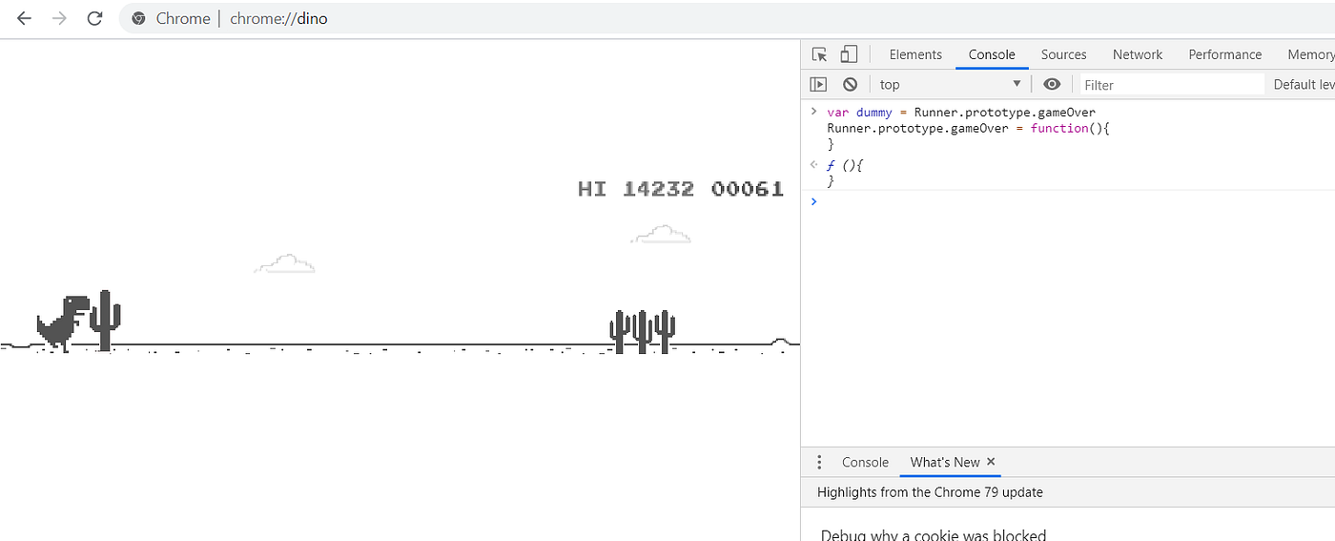This screenshot has height=541, width=1335.
Task: Open the Network tab
Action: tap(1137, 54)
